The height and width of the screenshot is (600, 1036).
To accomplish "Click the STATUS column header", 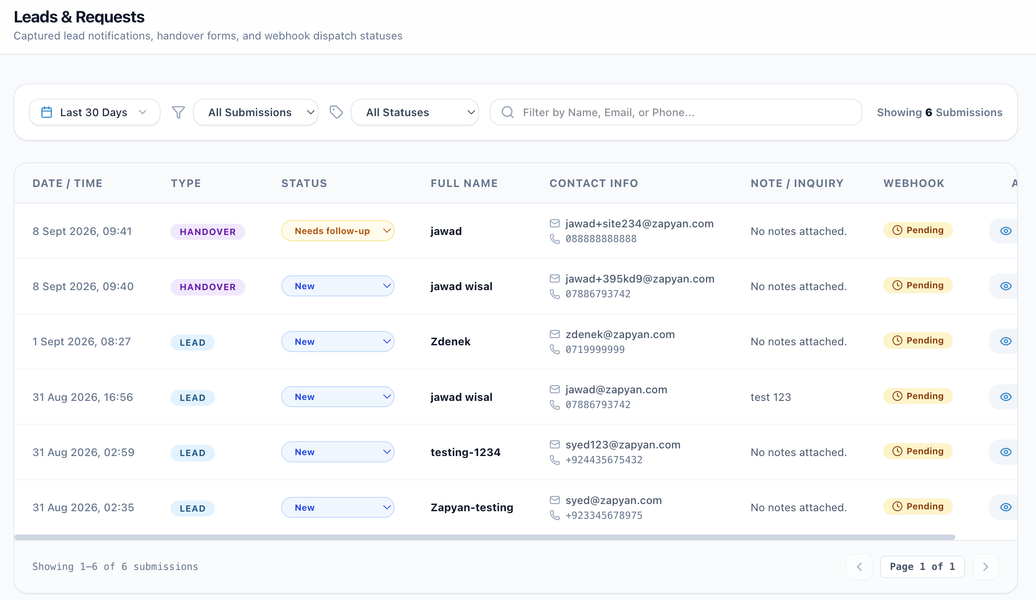I will (x=304, y=183).
